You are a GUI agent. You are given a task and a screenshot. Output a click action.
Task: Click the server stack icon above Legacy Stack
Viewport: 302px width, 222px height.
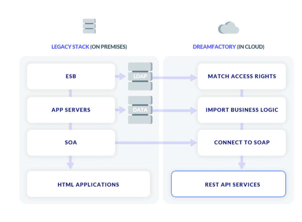[x=89, y=26]
